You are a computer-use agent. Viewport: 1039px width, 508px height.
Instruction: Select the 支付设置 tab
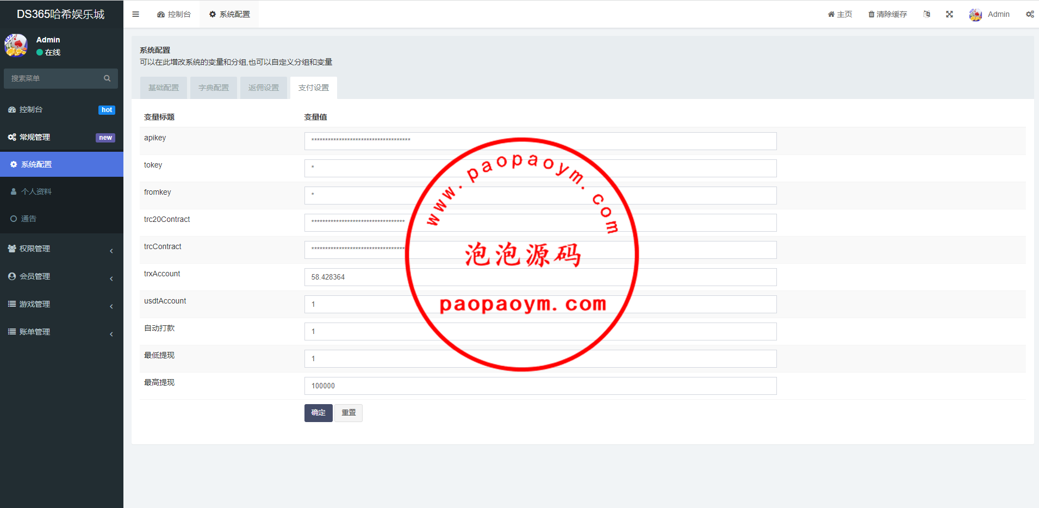[x=314, y=88]
